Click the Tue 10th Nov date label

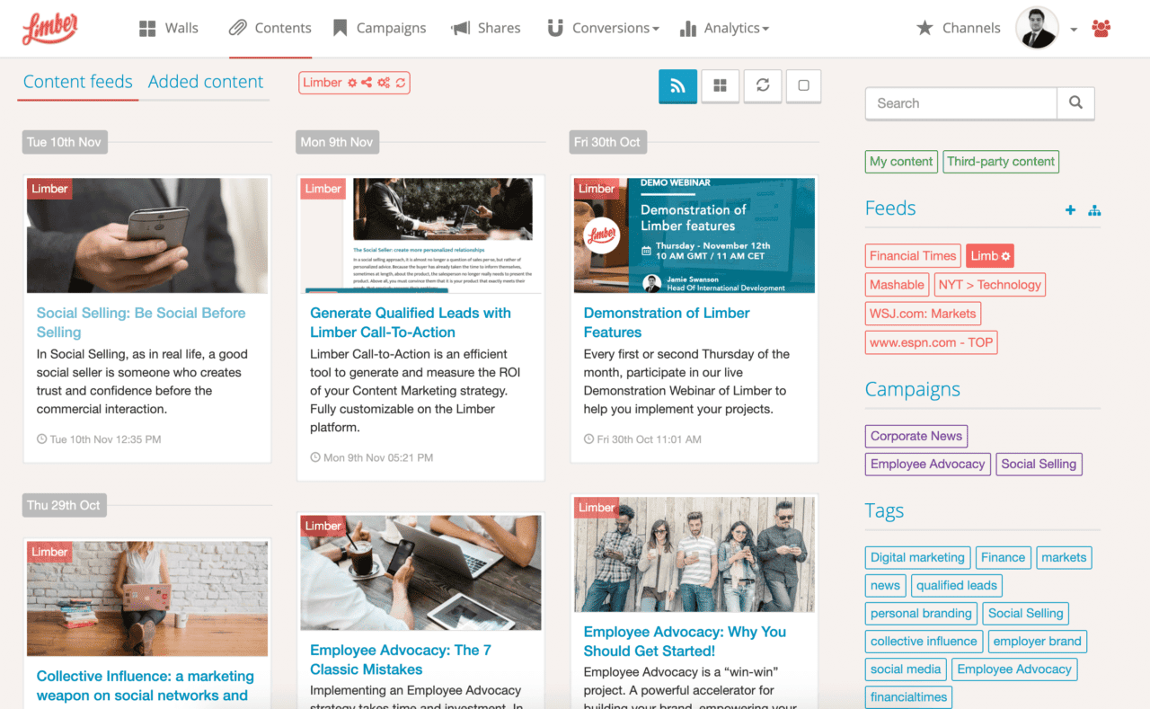pyautogui.click(x=64, y=142)
